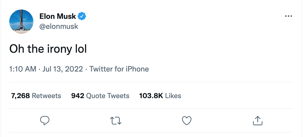View the Quote Tweets list label
Viewport: 308px width, 137px height.
coord(108,96)
